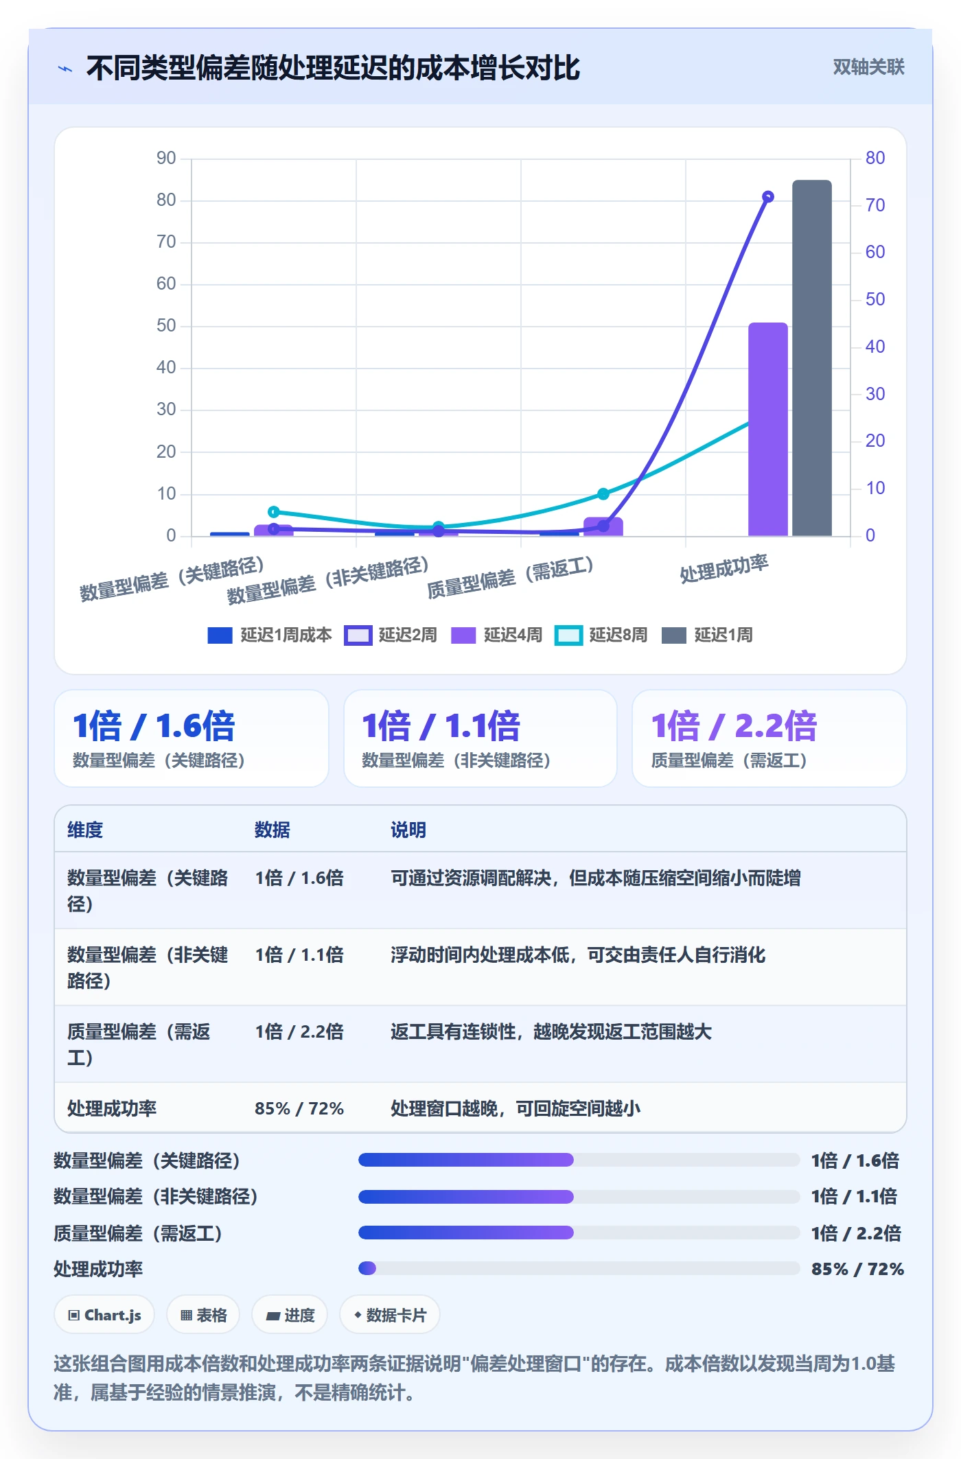Click the 数据卡片 chip diamond icon
The height and width of the screenshot is (1459, 961).
(x=358, y=1316)
